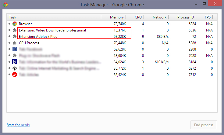Minimize the Task Manager window
Image resolution: width=224 pixels, height=135 pixels.
click(x=196, y=4)
